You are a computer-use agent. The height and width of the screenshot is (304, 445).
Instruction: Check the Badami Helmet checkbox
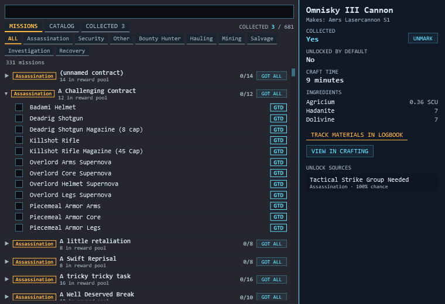pyautogui.click(x=19, y=108)
